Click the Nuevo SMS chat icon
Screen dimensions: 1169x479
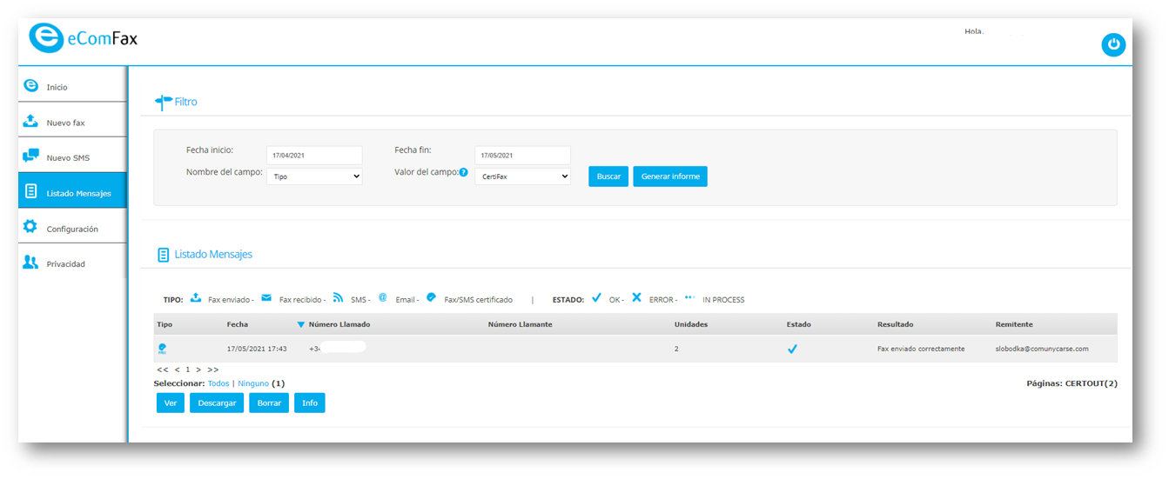click(30, 156)
